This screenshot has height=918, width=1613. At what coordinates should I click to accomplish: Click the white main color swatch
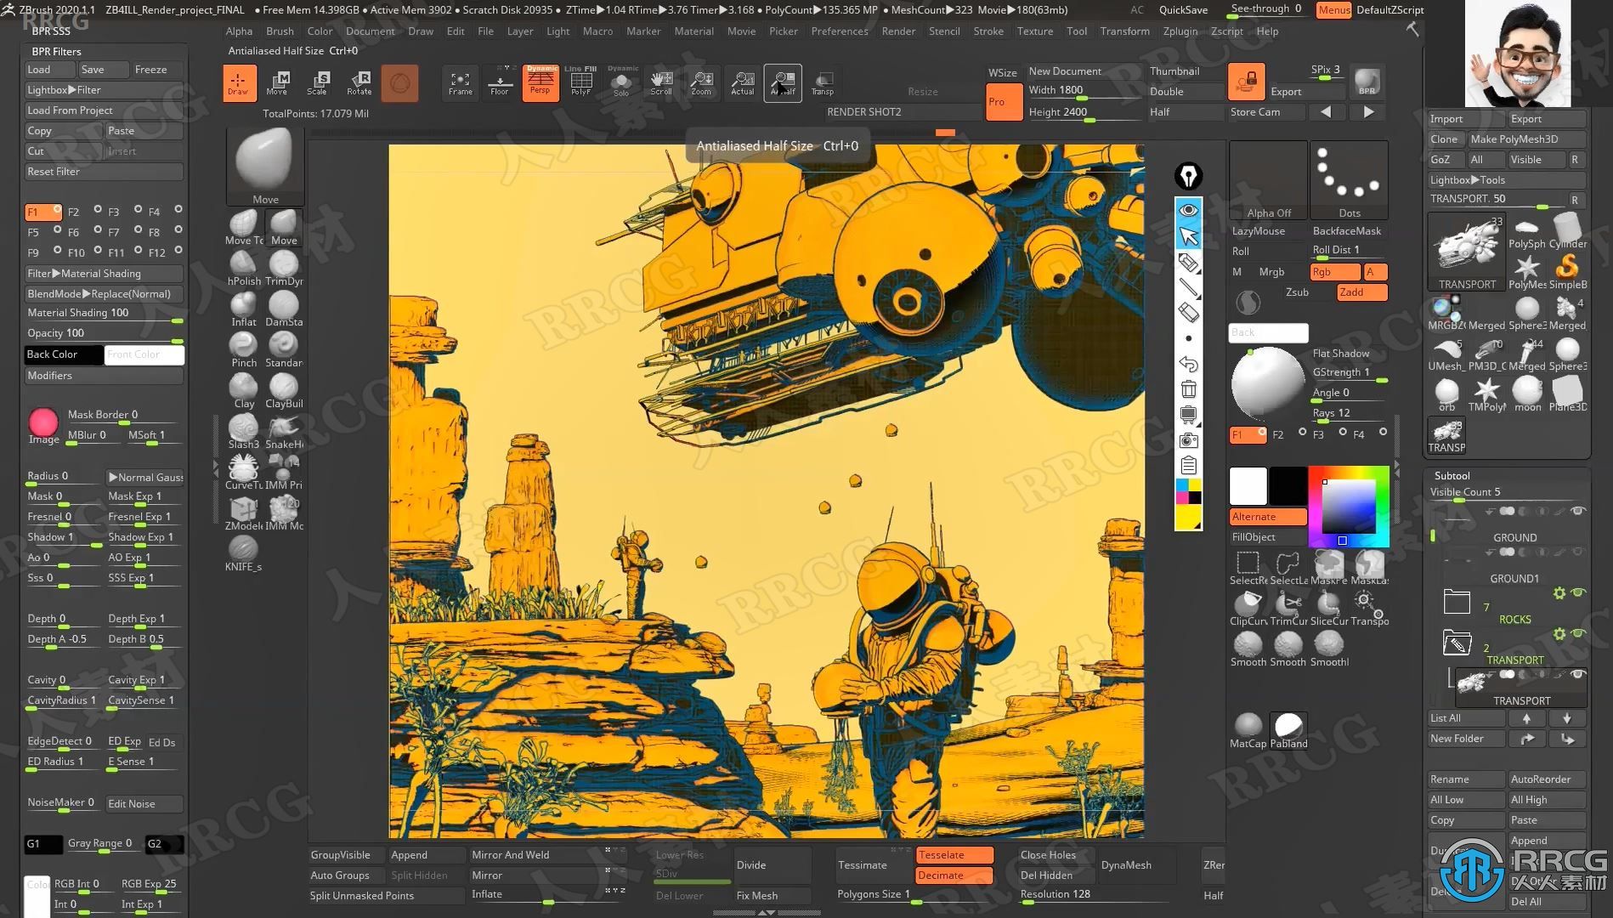(1248, 485)
